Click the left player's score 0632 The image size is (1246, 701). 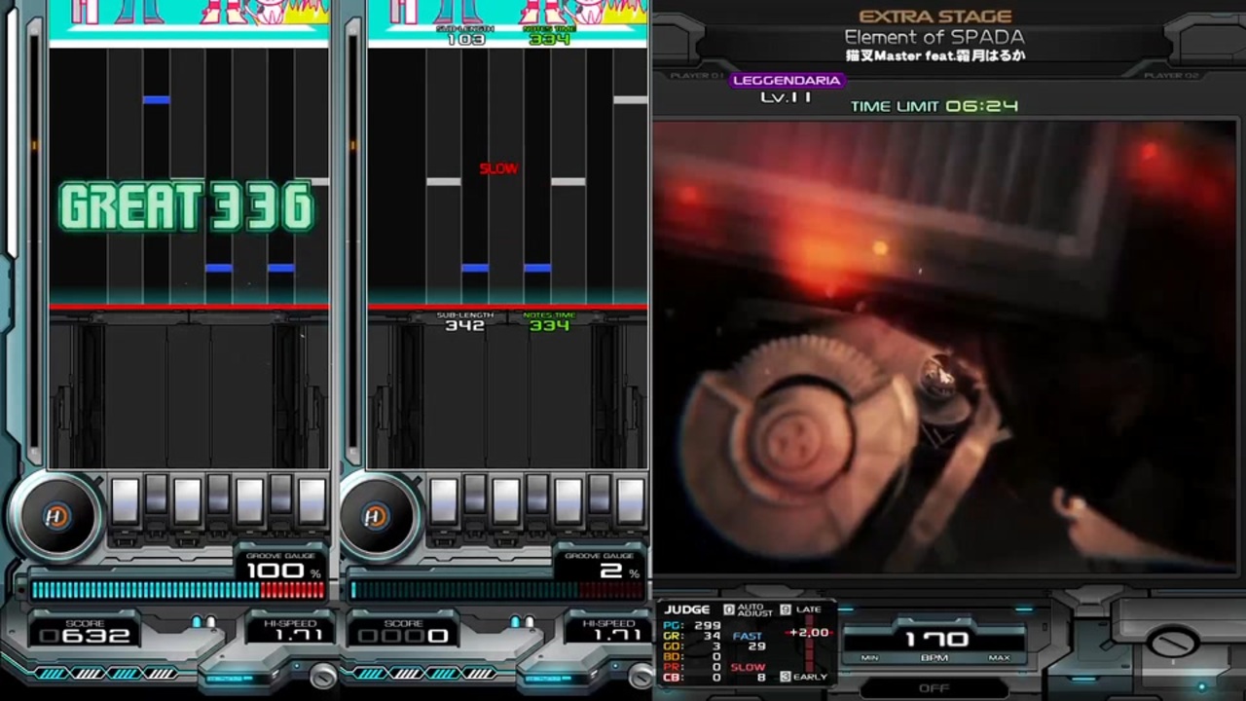pyautogui.click(x=86, y=636)
